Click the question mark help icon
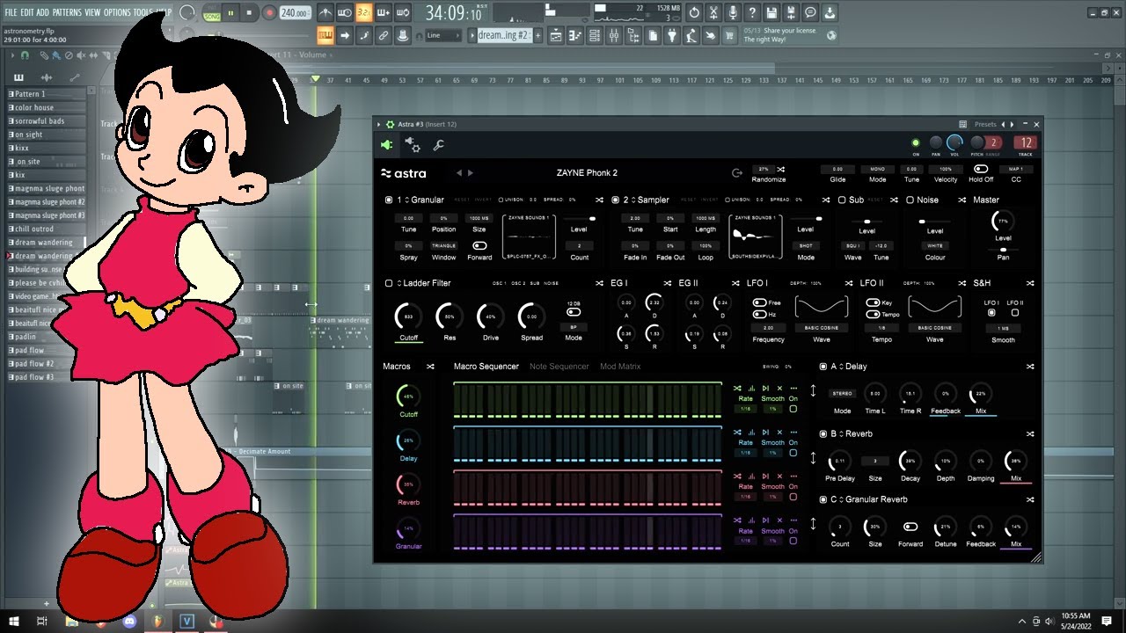The image size is (1126, 633). coord(752,13)
